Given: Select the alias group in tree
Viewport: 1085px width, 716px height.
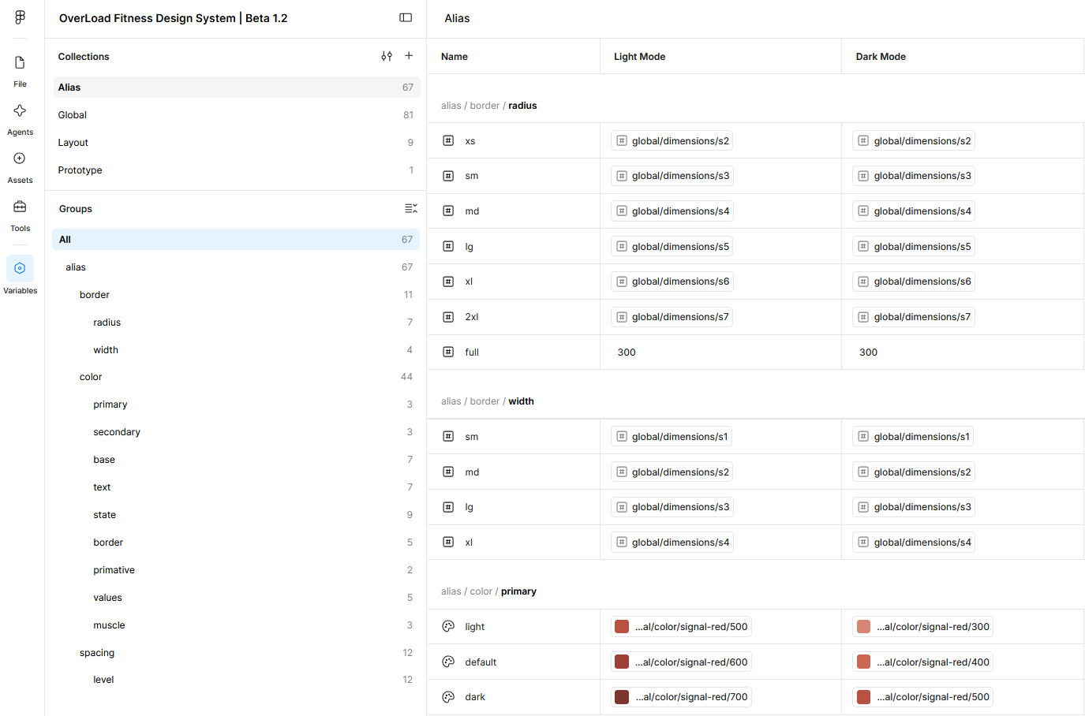Looking at the screenshot, I should (x=236, y=267).
